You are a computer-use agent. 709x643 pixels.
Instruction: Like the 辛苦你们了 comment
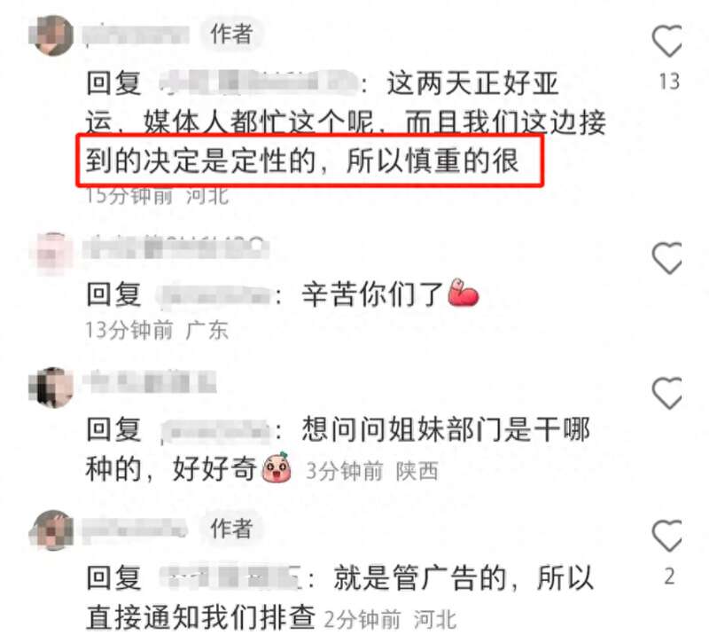click(x=667, y=258)
